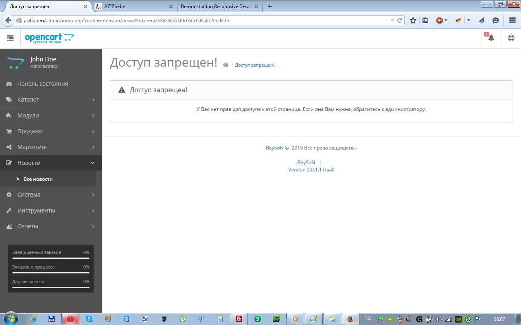The height and width of the screenshot is (325, 521).
Task: Open Панель состояния dashboard
Action: (x=51, y=84)
